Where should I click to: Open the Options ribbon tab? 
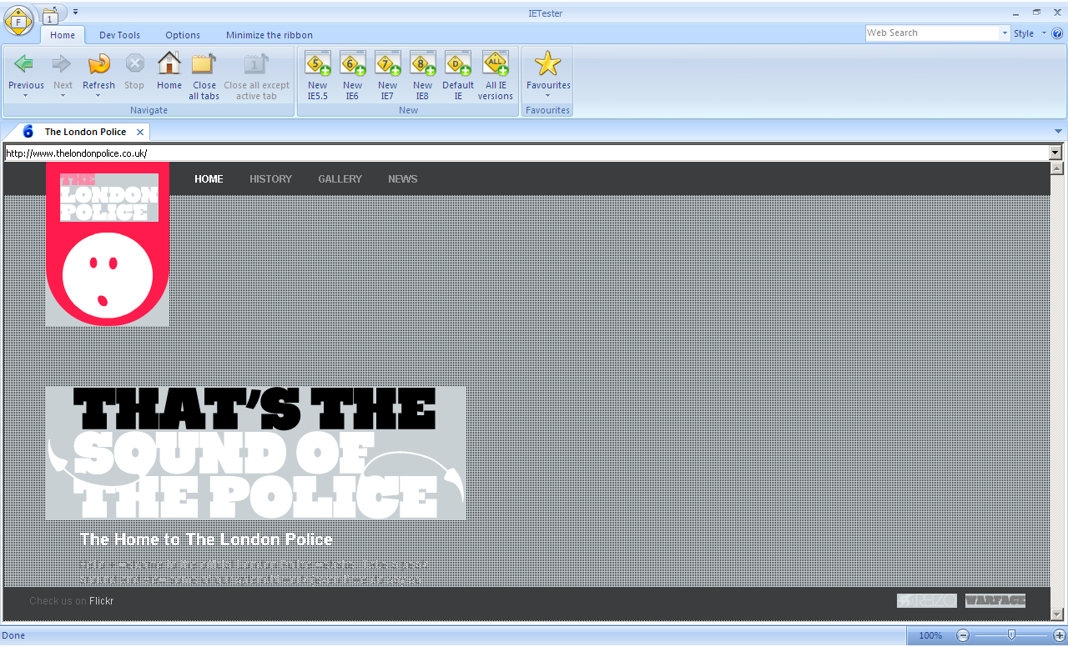(183, 35)
